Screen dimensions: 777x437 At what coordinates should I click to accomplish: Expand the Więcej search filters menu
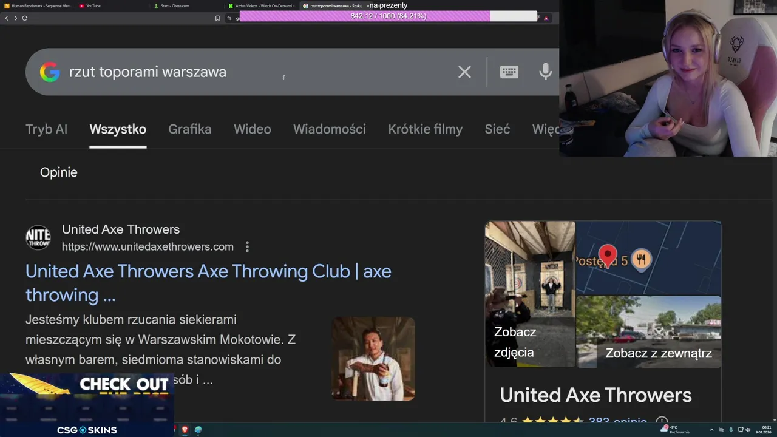pyautogui.click(x=545, y=129)
